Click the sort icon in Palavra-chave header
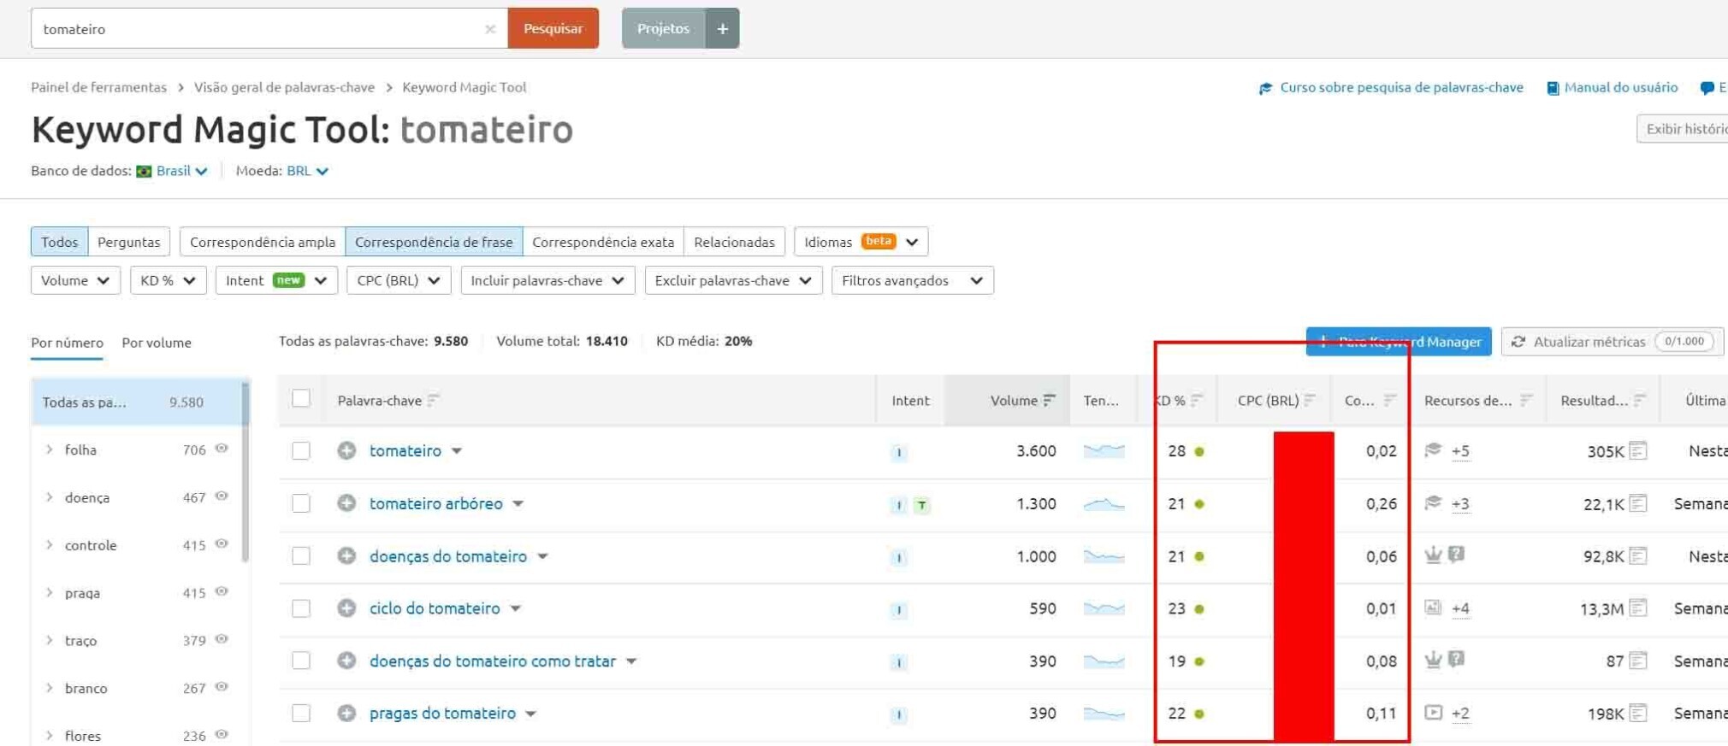Screen dimensions: 1728x746 tap(434, 400)
